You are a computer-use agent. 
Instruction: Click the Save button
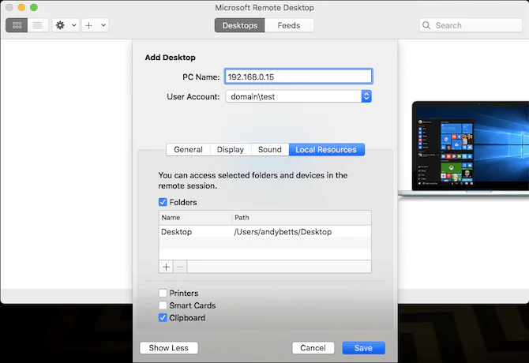click(363, 348)
